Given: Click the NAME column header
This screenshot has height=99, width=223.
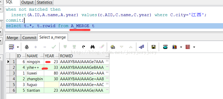Looking at the screenshot, I should click(x=35, y=56).
